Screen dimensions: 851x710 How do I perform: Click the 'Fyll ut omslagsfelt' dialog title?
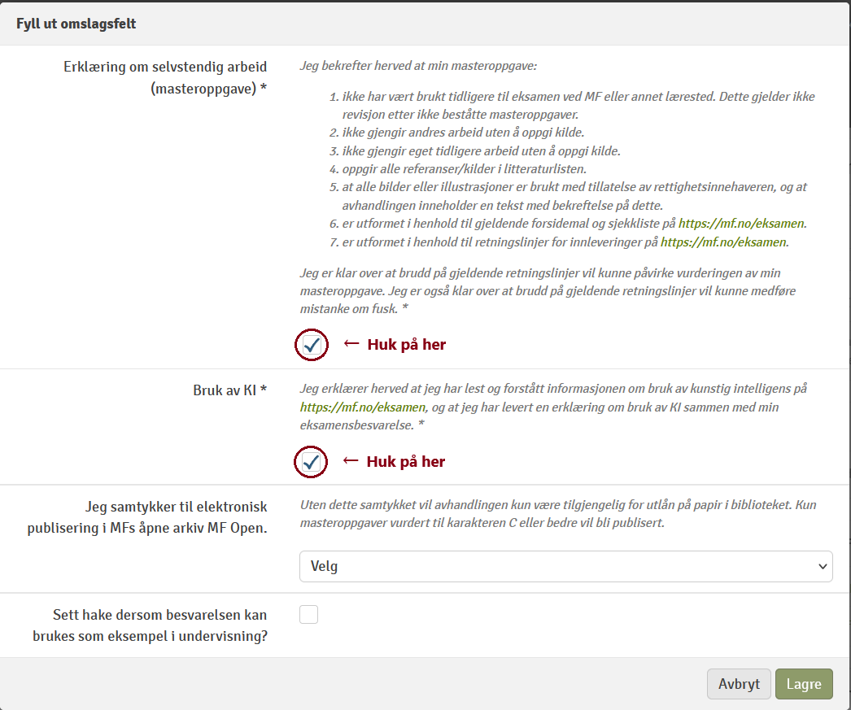tap(76, 24)
